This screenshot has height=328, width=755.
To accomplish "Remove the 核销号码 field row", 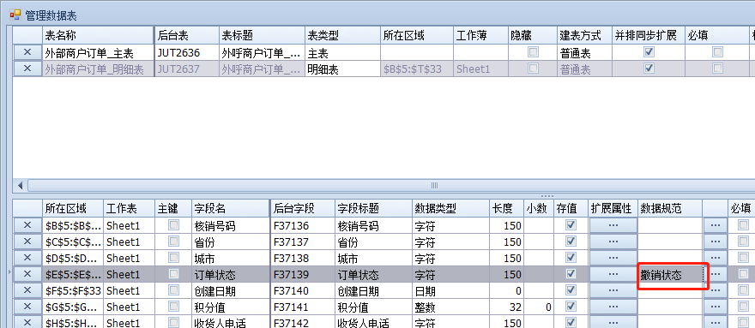I will tap(27, 225).
